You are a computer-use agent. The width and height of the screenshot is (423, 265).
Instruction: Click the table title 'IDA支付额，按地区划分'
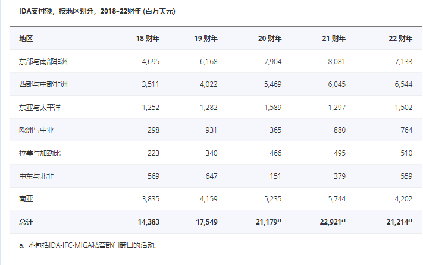[x=56, y=11]
